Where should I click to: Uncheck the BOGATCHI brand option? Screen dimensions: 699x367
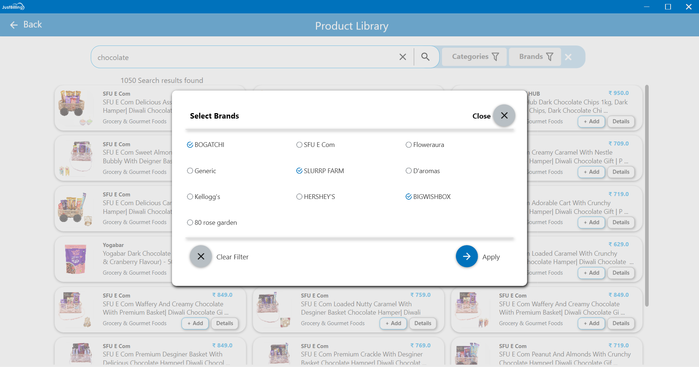[190, 145]
